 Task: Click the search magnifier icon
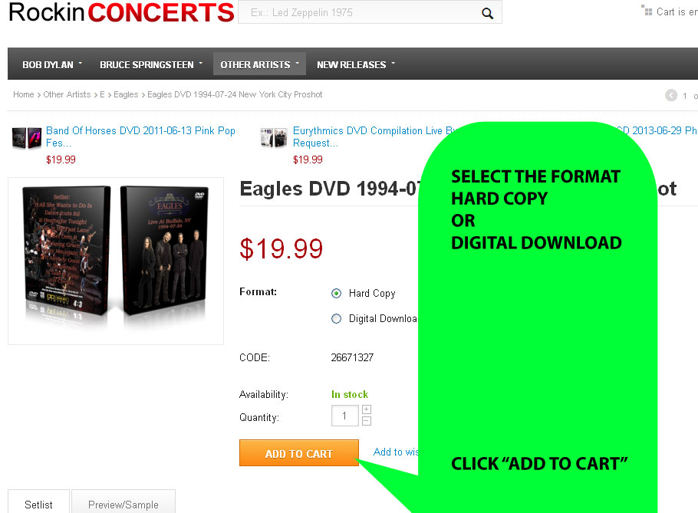487,13
